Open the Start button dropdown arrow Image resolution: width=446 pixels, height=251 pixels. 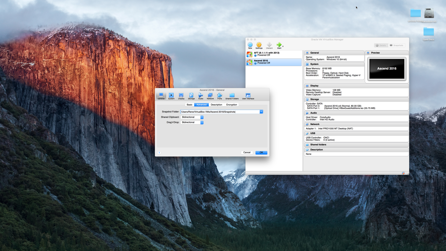click(x=283, y=47)
